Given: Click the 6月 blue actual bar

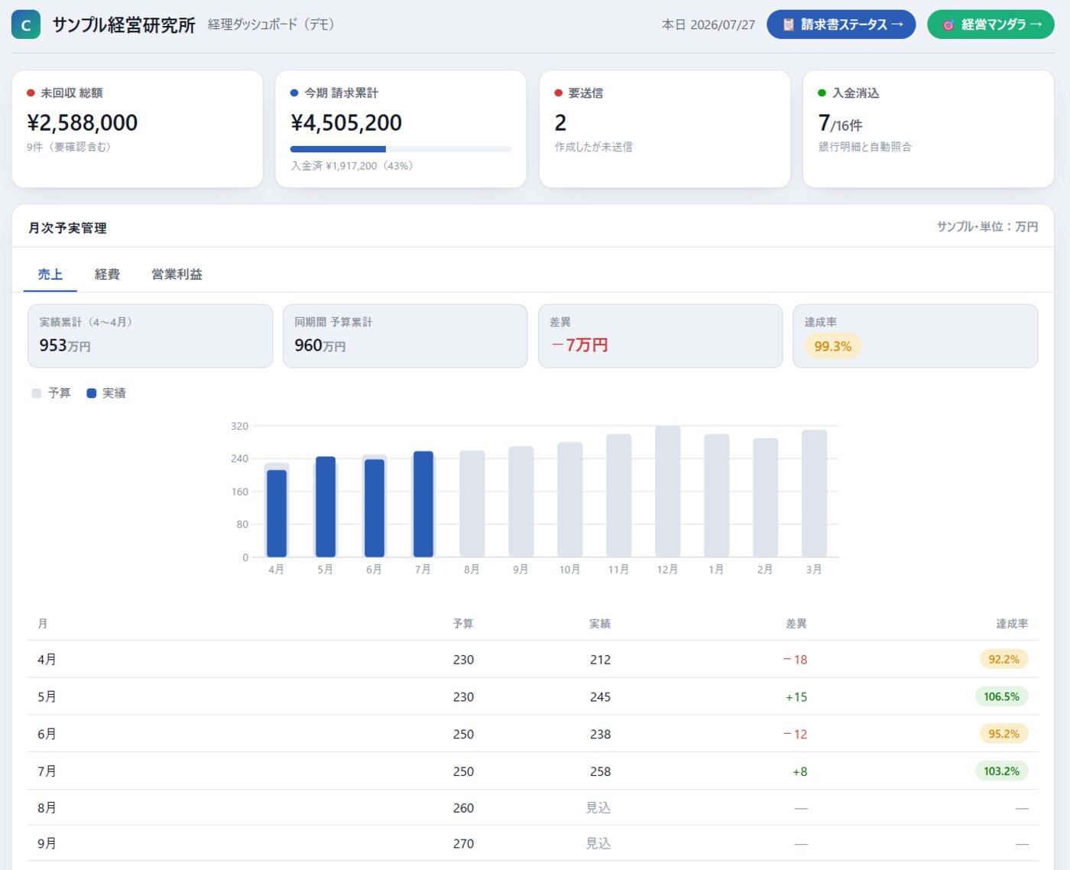Looking at the screenshot, I should click(x=374, y=508).
